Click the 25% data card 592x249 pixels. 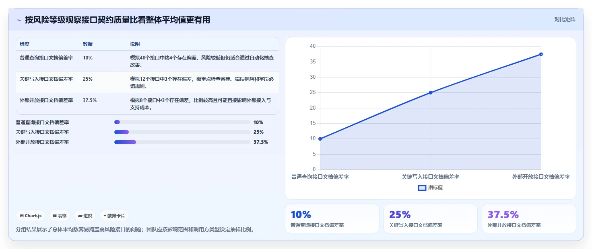tap(431, 218)
